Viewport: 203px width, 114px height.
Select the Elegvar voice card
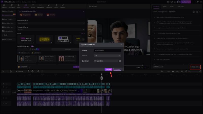click(27, 59)
